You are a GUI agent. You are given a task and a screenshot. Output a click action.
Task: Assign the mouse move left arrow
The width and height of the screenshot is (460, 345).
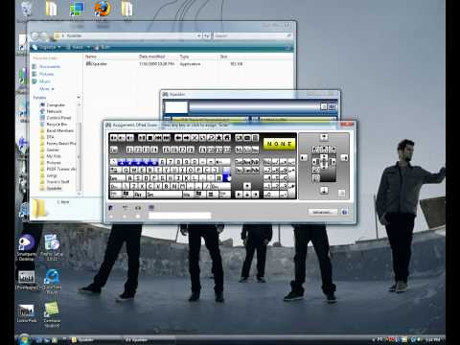point(304,157)
